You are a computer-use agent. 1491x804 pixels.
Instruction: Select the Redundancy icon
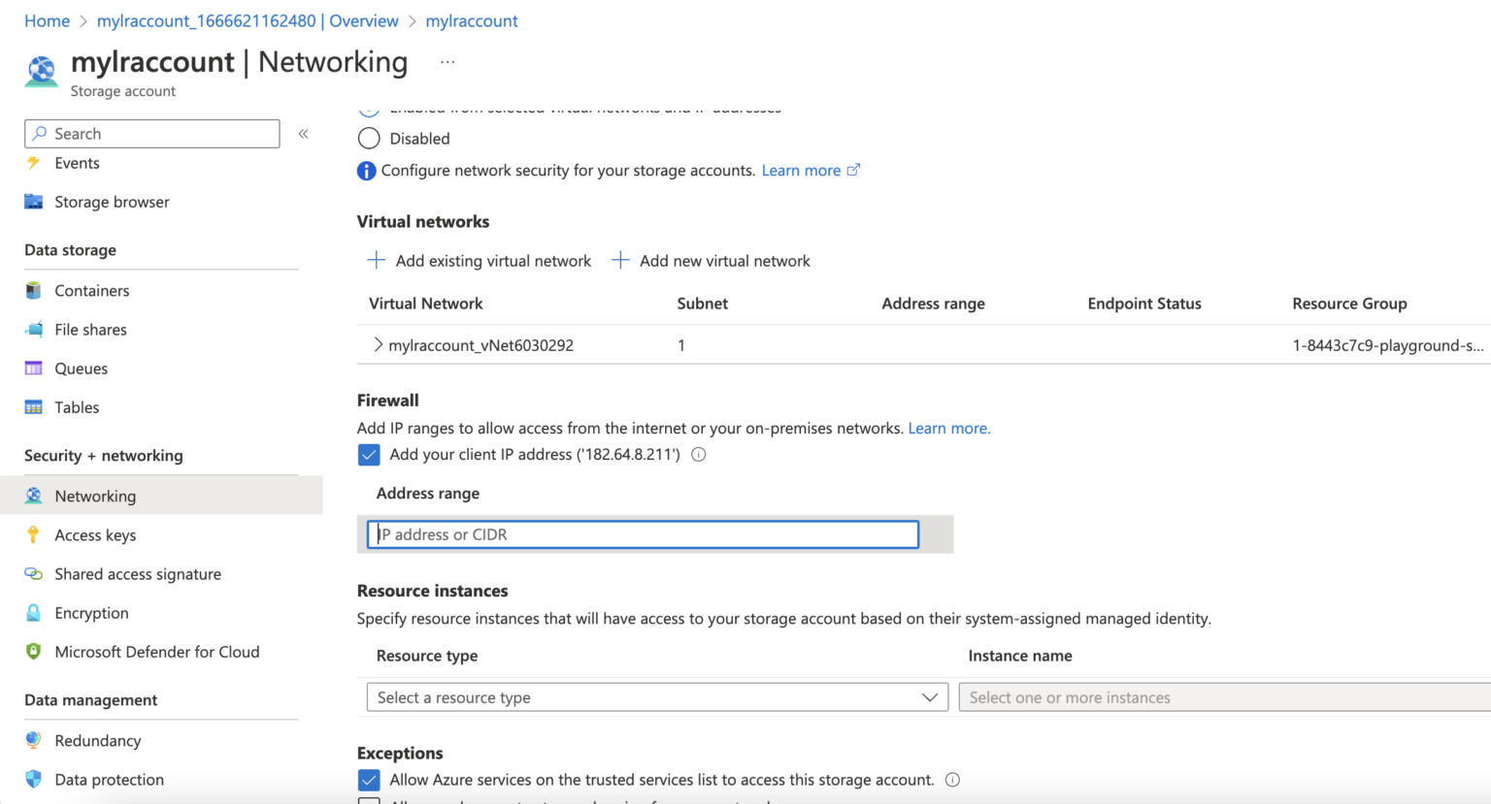click(33, 740)
